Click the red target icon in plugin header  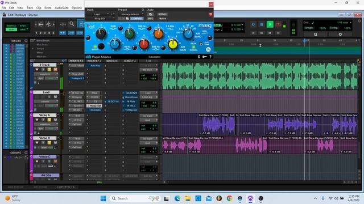click(x=210, y=14)
